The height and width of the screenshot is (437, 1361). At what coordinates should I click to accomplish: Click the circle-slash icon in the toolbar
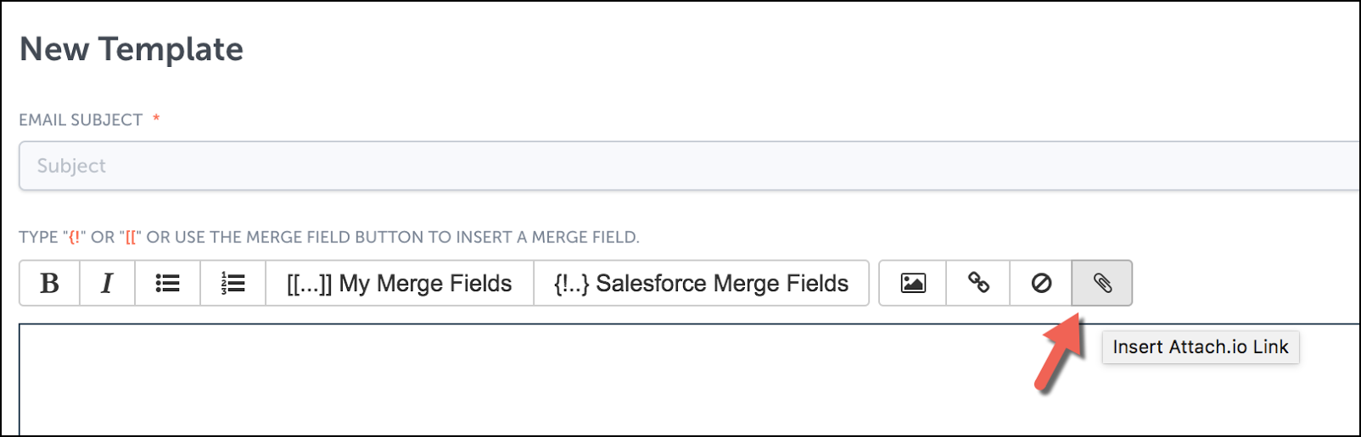pyautogui.click(x=1041, y=283)
